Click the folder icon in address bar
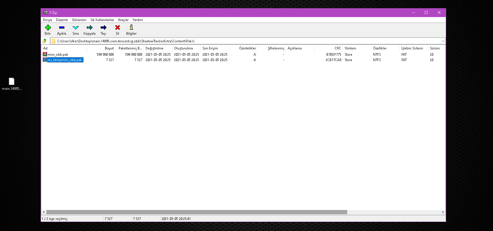This screenshot has height=231, width=493. (53, 41)
